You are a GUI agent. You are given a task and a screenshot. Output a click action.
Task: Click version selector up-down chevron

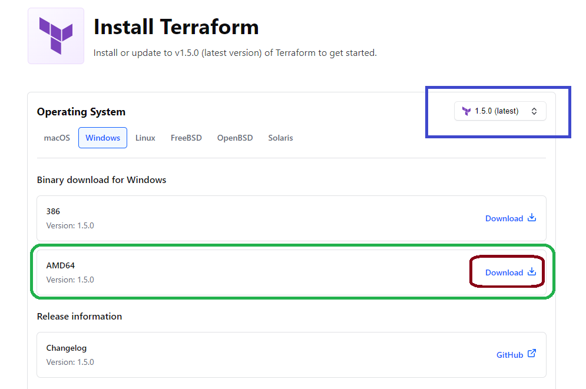coord(534,111)
